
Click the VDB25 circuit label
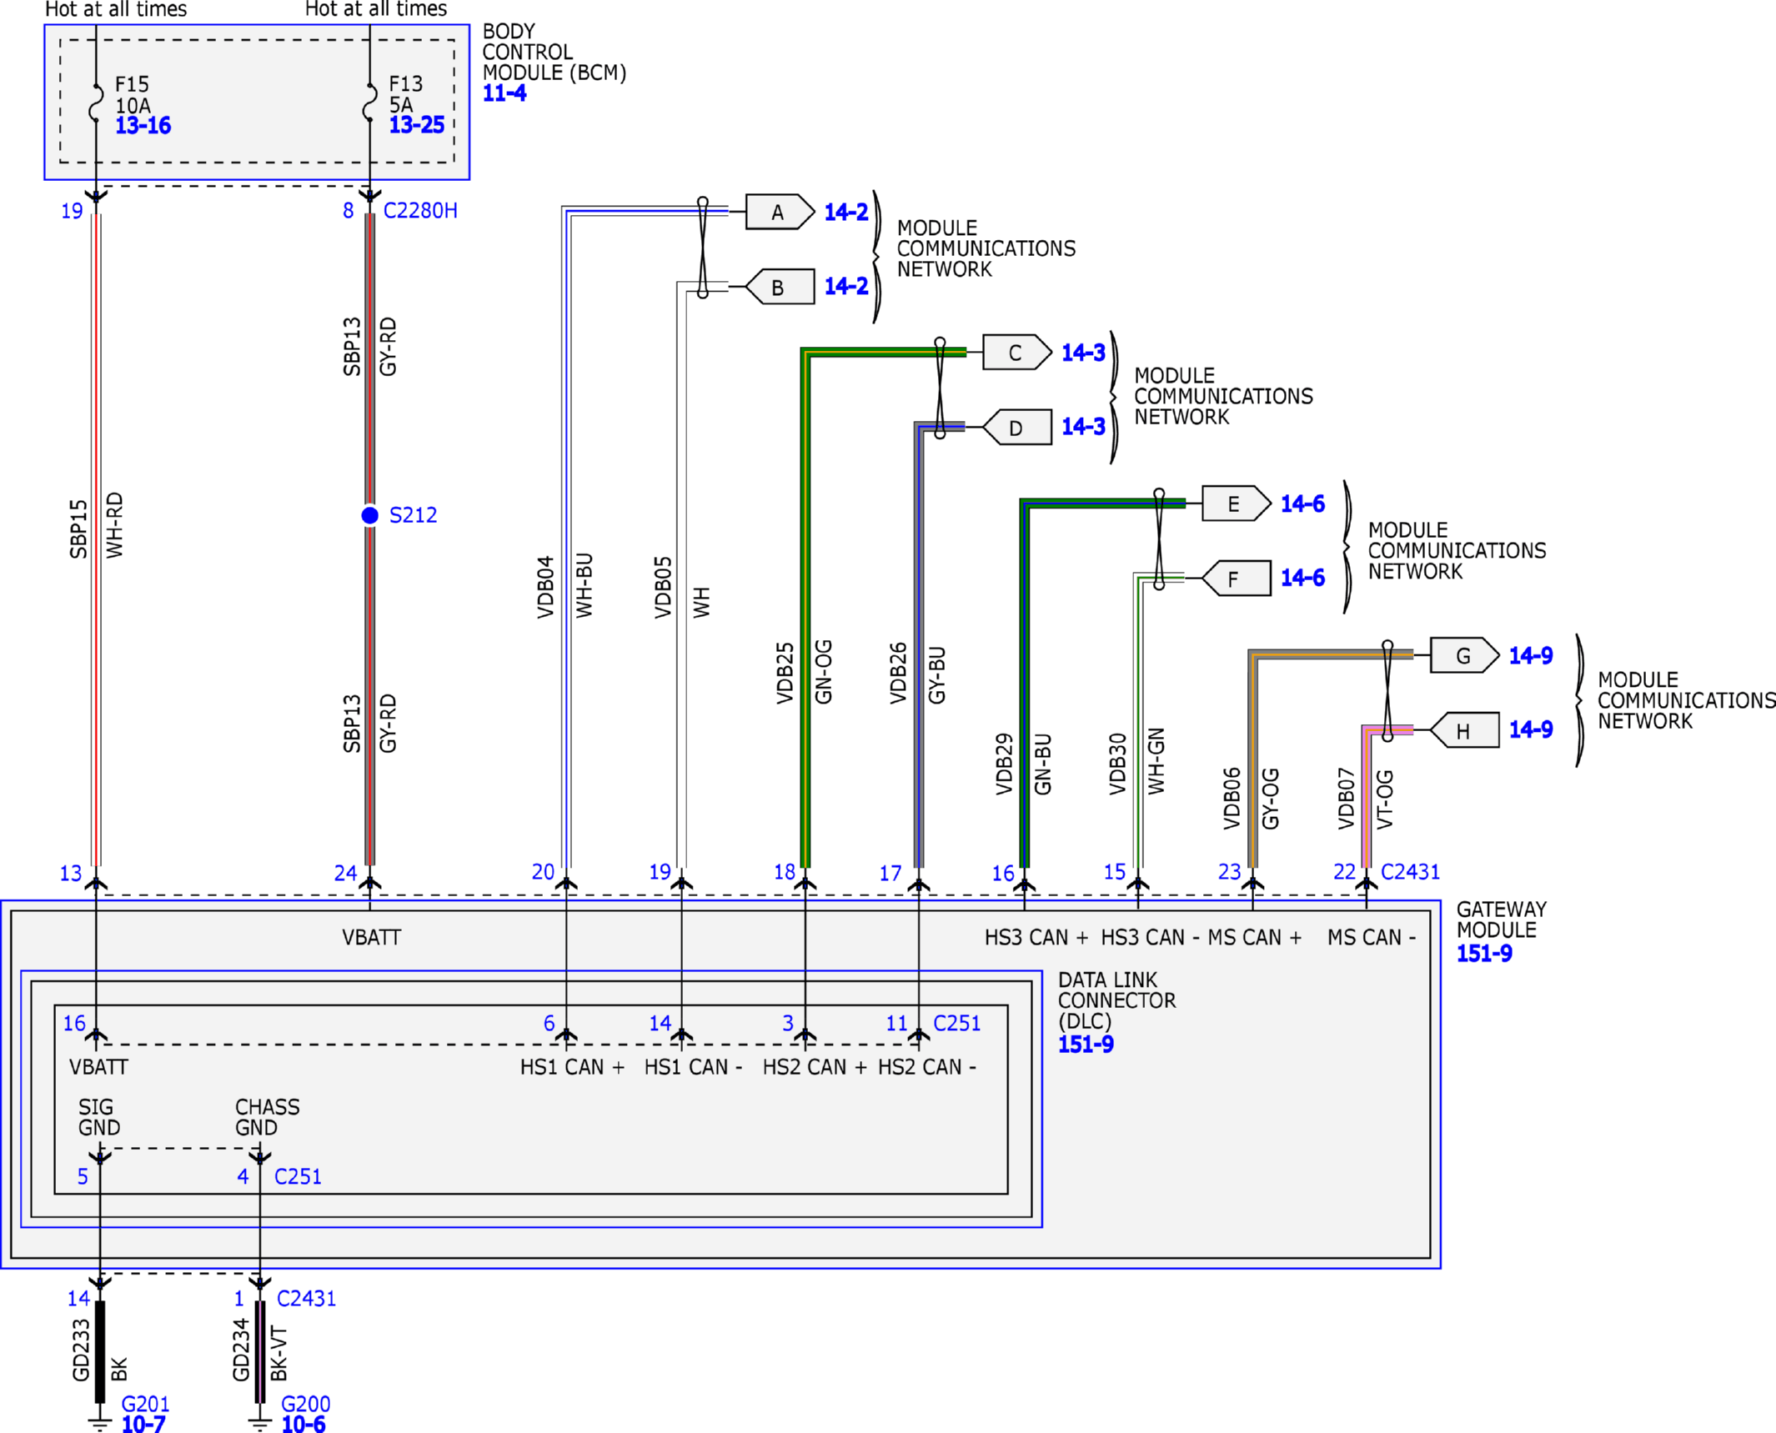(x=785, y=674)
